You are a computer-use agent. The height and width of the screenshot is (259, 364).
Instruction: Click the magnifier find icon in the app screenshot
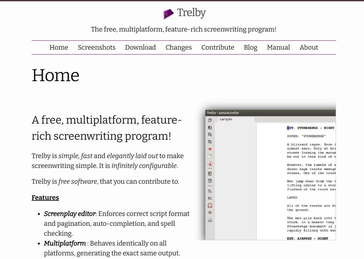coord(210,191)
